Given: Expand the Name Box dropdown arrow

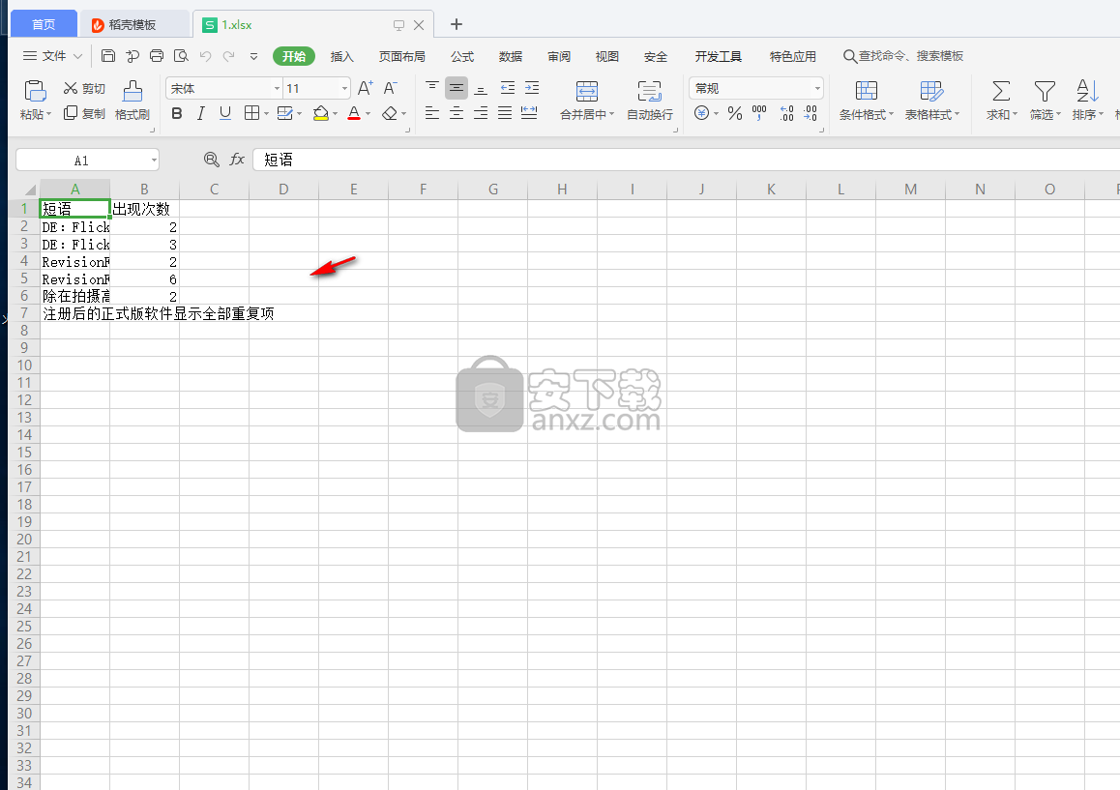Looking at the screenshot, I should 154,160.
